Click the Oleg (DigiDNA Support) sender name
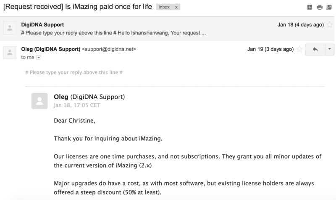Screen dimensions: 336x200 [x=51, y=49]
